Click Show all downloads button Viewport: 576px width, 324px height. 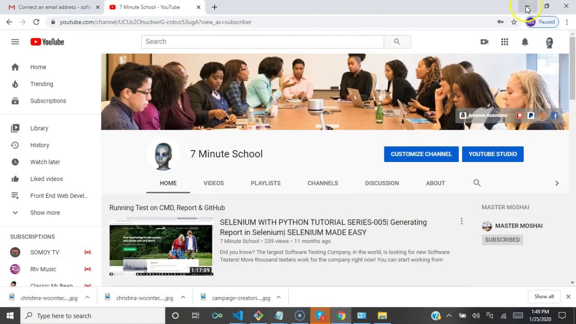point(544,297)
